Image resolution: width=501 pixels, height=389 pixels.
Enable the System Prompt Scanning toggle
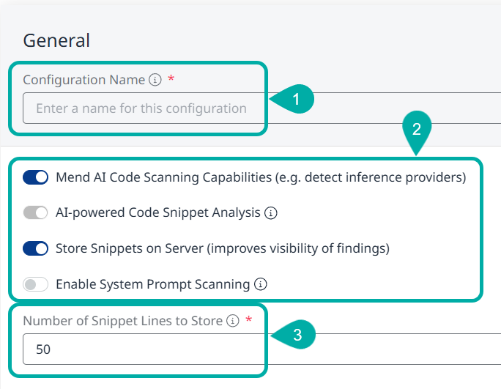tap(35, 284)
